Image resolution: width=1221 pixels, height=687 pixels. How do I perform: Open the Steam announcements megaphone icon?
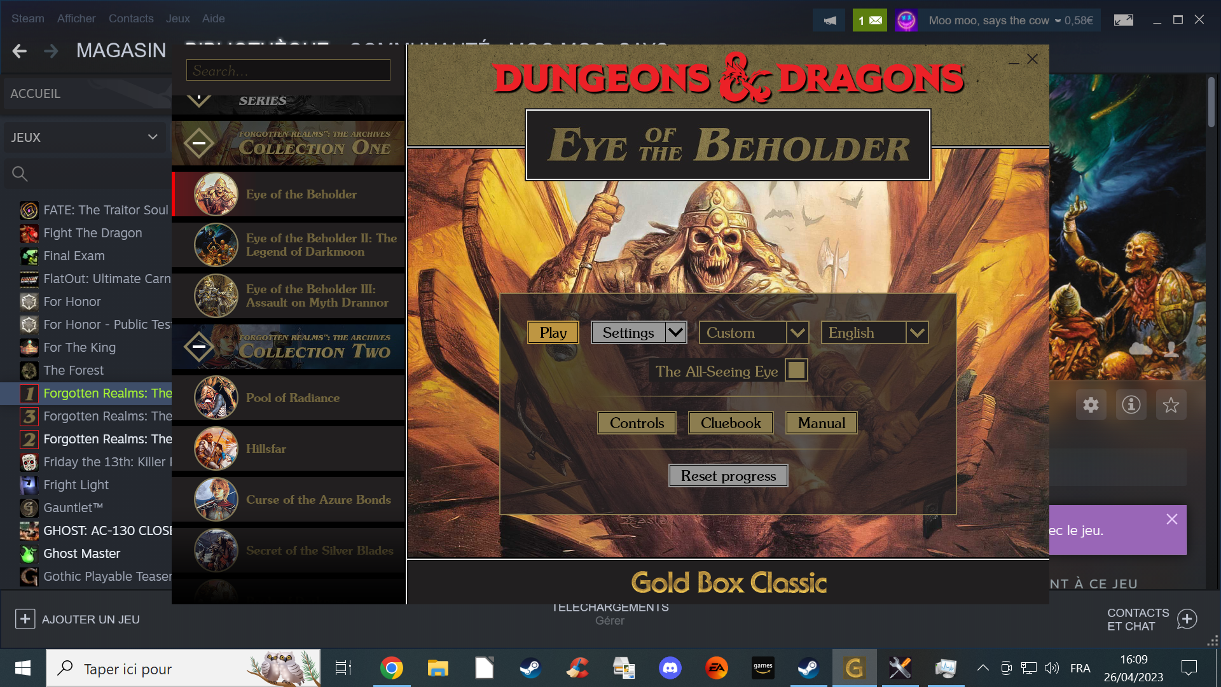[829, 20]
